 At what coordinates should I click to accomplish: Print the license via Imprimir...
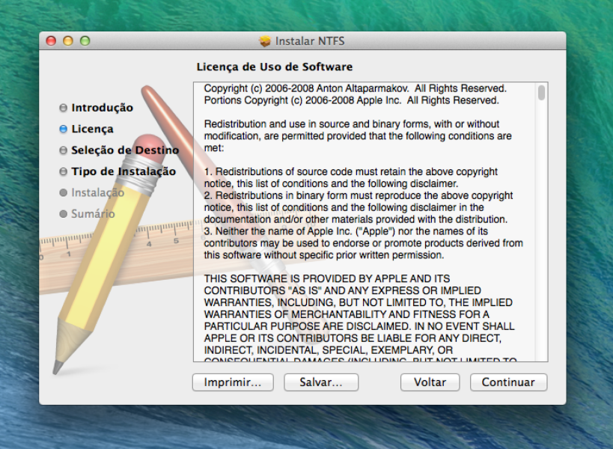coord(233,382)
